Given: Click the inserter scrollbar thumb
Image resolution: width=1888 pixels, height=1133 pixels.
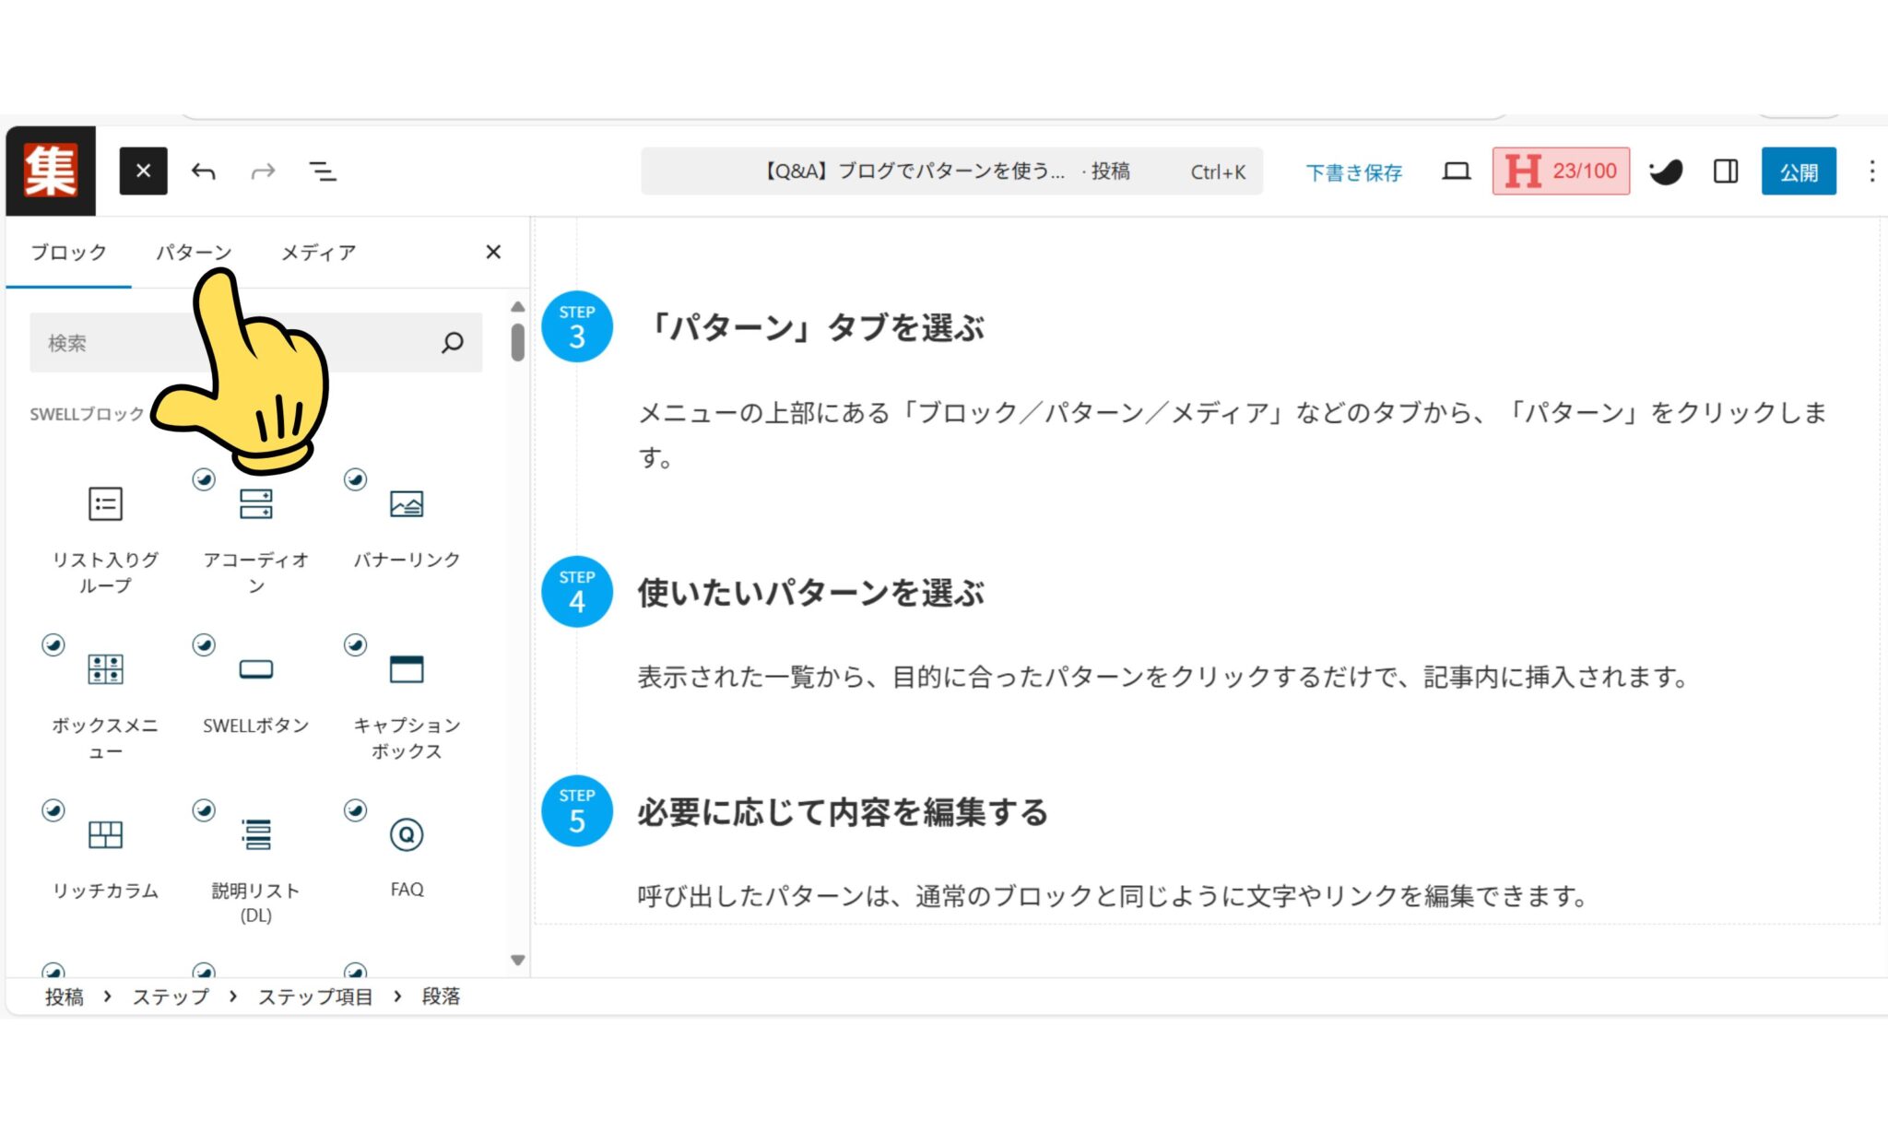Looking at the screenshot, I should tap(518, 342).
